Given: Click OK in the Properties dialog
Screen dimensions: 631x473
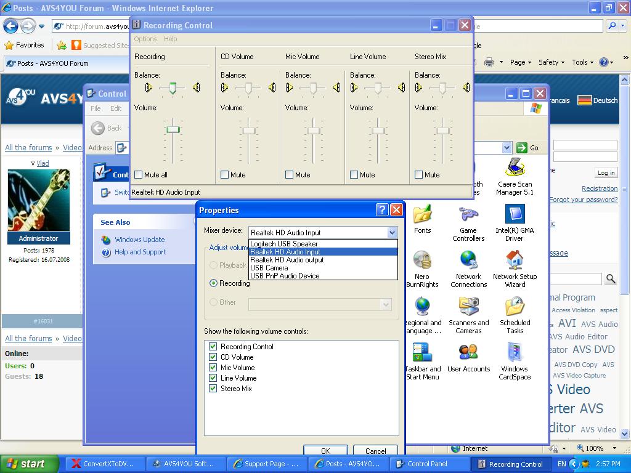Looking at the screenshot, I should tap(325, 450).
